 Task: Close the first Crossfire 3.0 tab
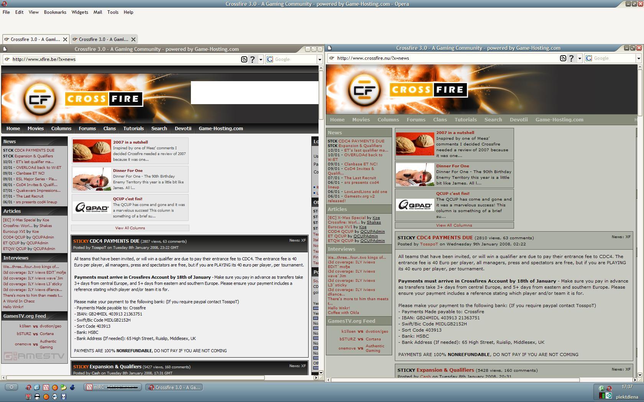point(65,39)
